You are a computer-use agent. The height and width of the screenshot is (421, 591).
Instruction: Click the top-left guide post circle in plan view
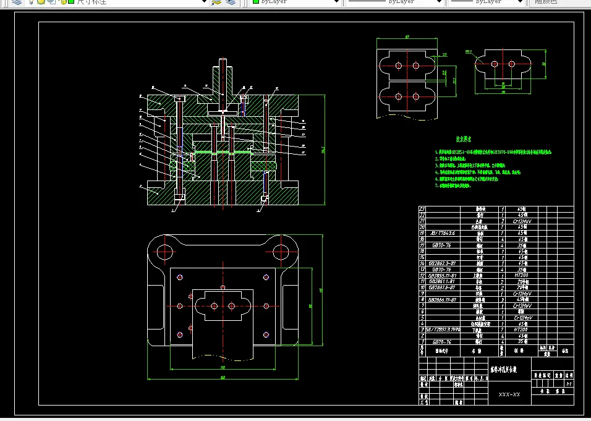(x=164, y=252)
